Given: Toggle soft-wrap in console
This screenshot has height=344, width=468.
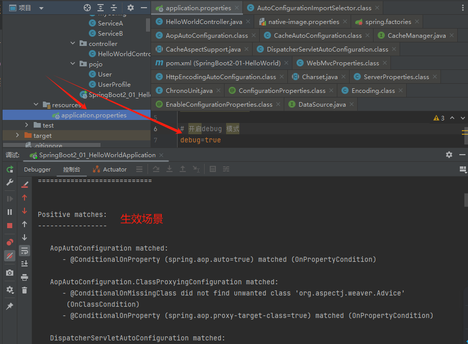Looking at the screenshot, I should [24, 251].
